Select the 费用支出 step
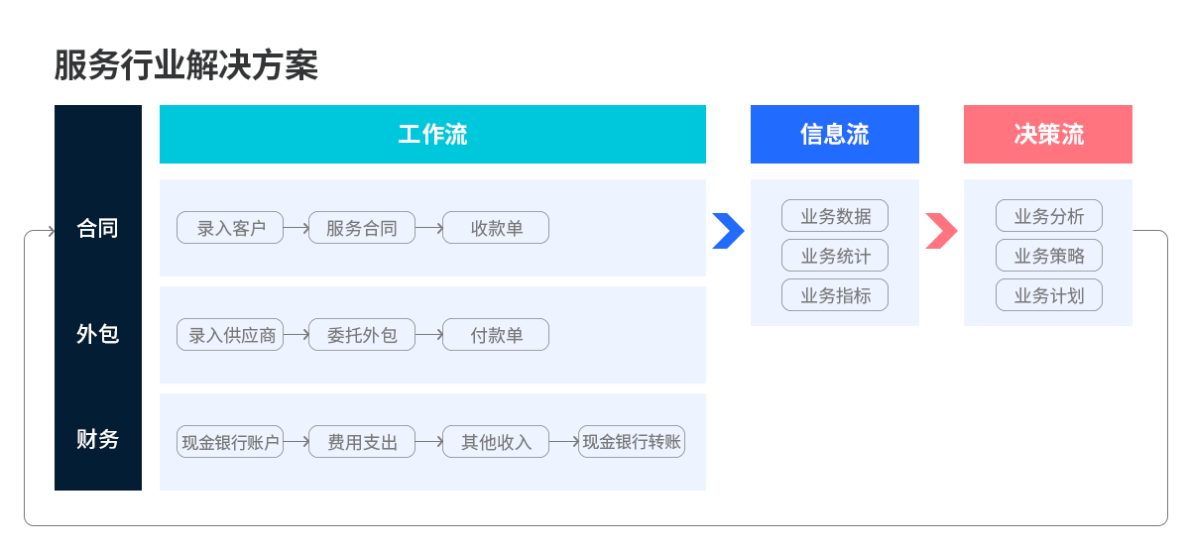The width and height of the screenshot is (1190, 551). (362, 442)
